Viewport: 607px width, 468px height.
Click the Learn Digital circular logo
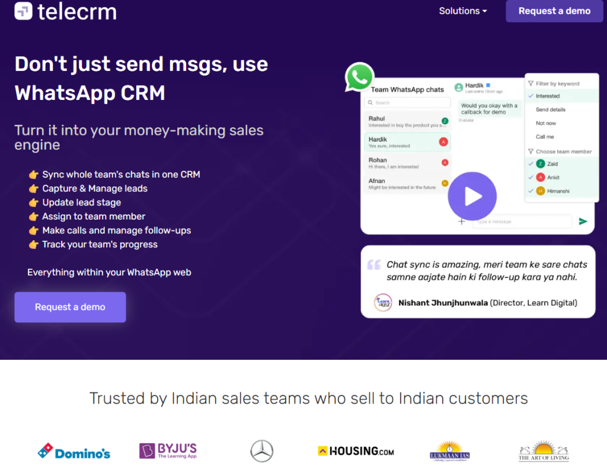[x=382, y=303]
